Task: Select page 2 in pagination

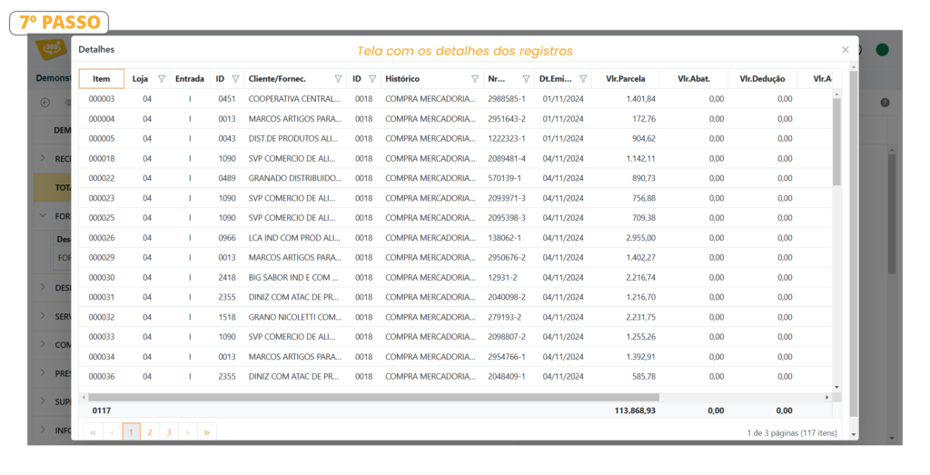Action: tap(150, 432)
